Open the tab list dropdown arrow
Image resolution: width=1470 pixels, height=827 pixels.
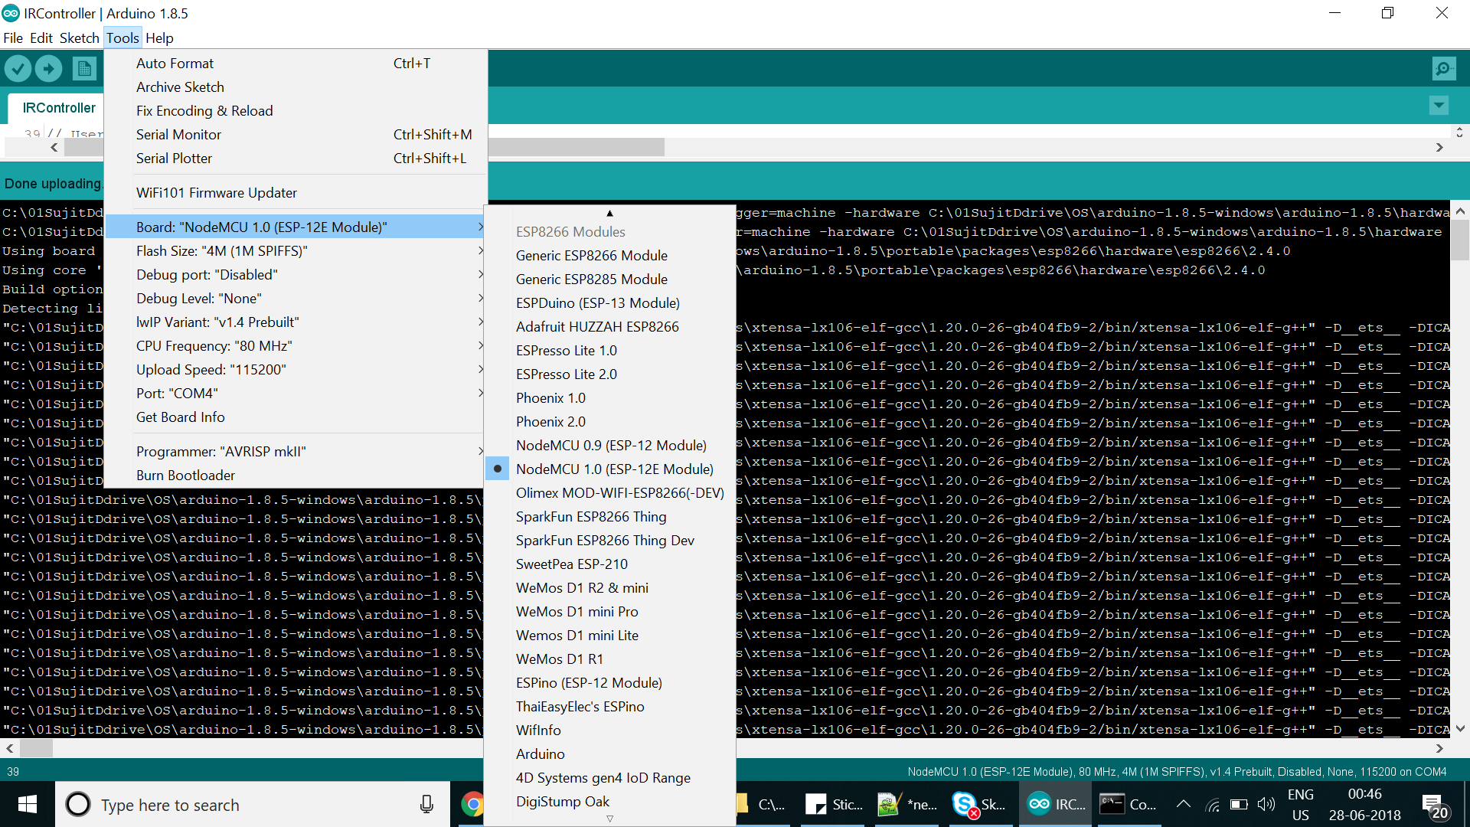pyautogui.click(x=1439, y=105)
